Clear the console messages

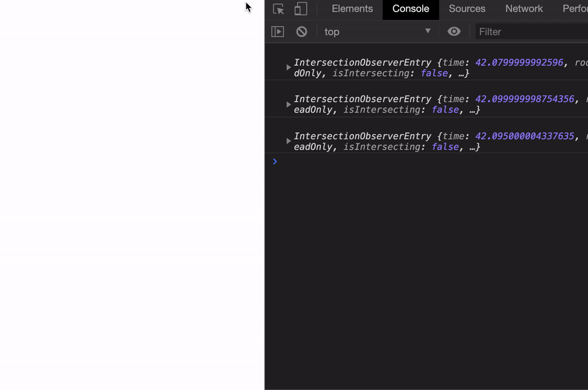click(x=301, y=31)
